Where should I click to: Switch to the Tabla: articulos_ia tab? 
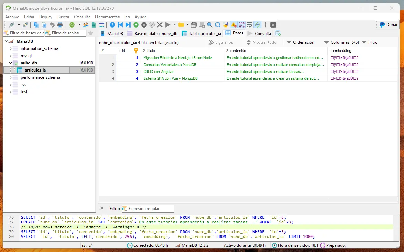[201, 33]
